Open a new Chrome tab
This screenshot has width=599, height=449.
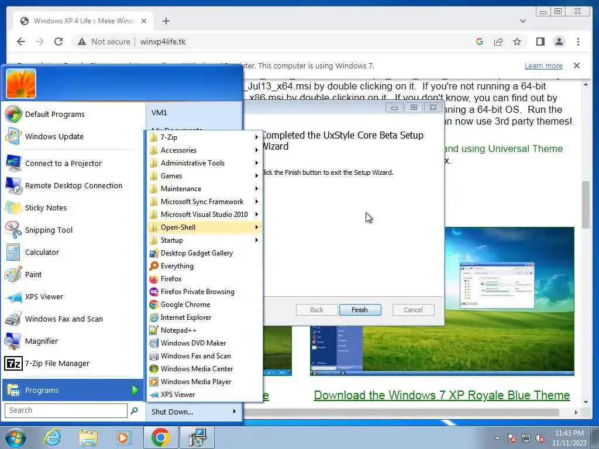pos(166,21)
